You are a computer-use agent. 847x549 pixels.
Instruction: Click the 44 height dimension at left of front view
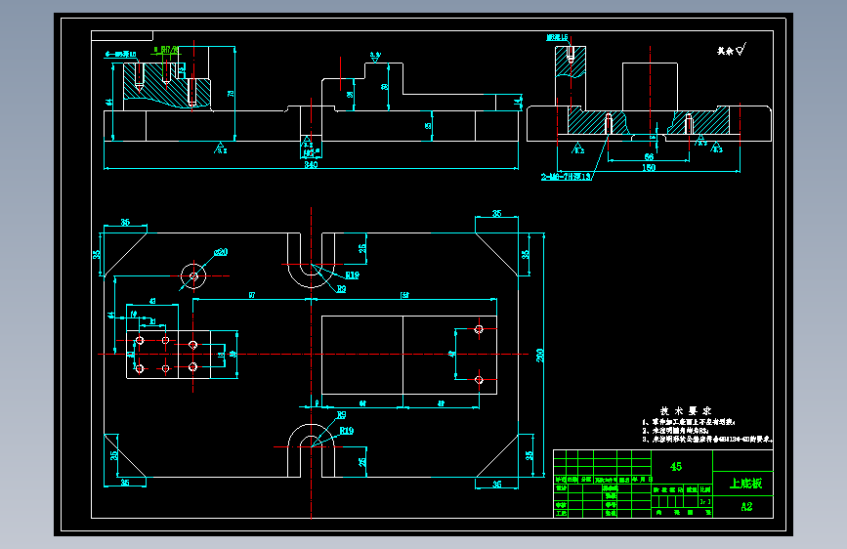109,102
